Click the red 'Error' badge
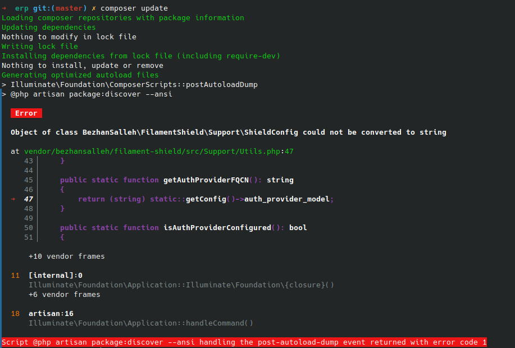Screen dimensions: 515x348 pyautogui.click(x=26, y=113)
